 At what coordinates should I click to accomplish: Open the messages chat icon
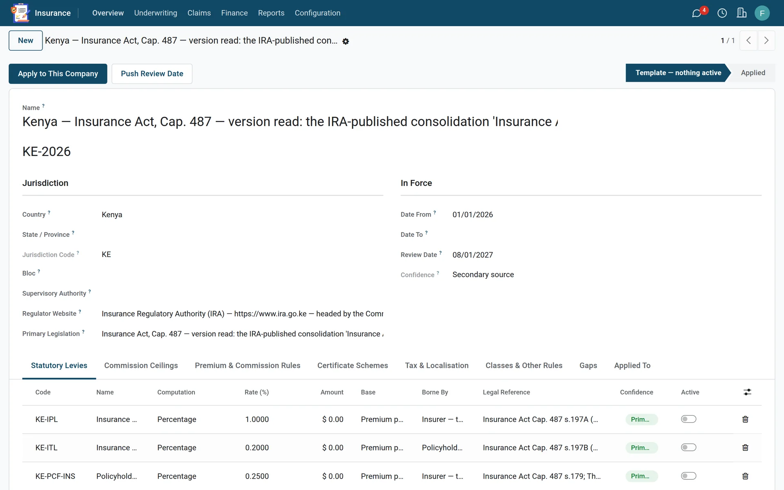click(x=697, y=13)
